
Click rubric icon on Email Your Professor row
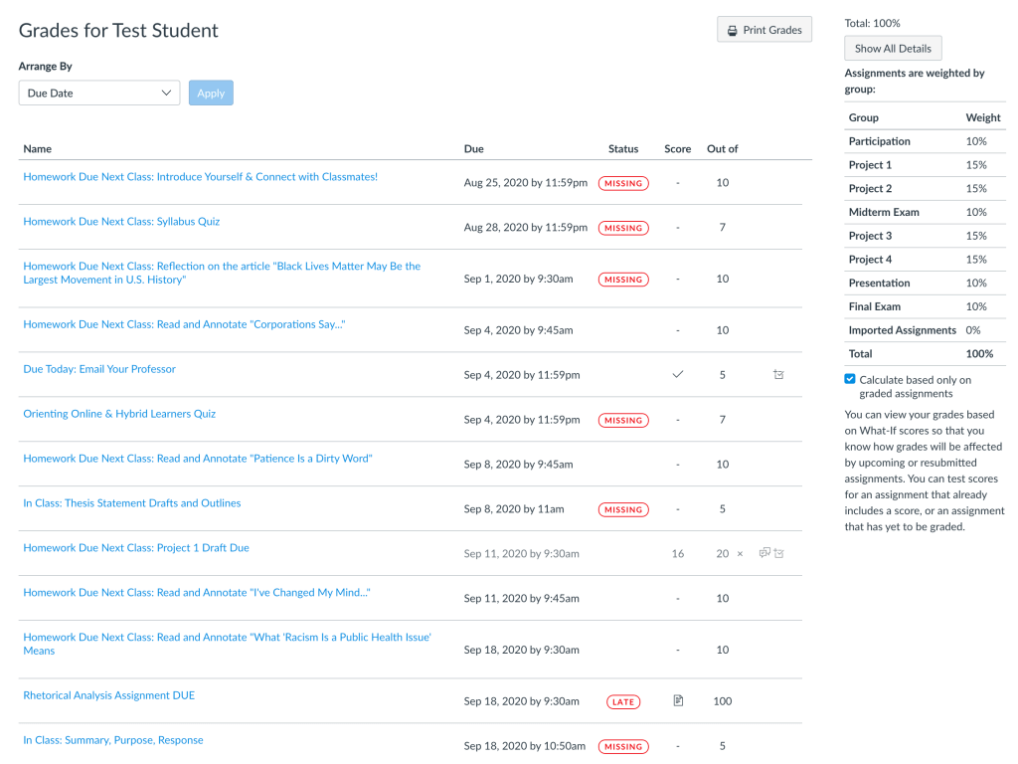[778, 375]
